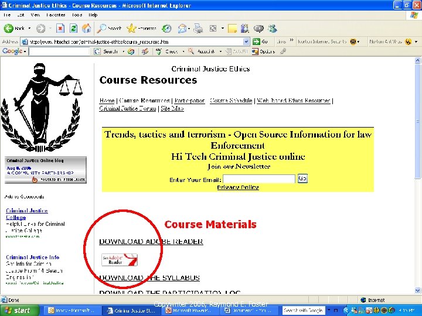This screenshot has height=316, width=422.
Task: Click the Criminal Justice College ad link
Action: coord(26,214)
